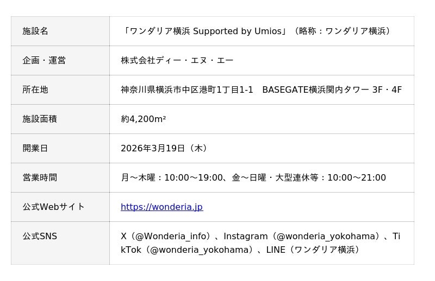Click the 約4,200m² area value
435x281 pixels.
(x=143, y=119)
